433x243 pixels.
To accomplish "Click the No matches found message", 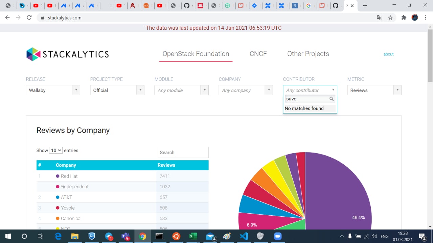I will tap(304, 108).
